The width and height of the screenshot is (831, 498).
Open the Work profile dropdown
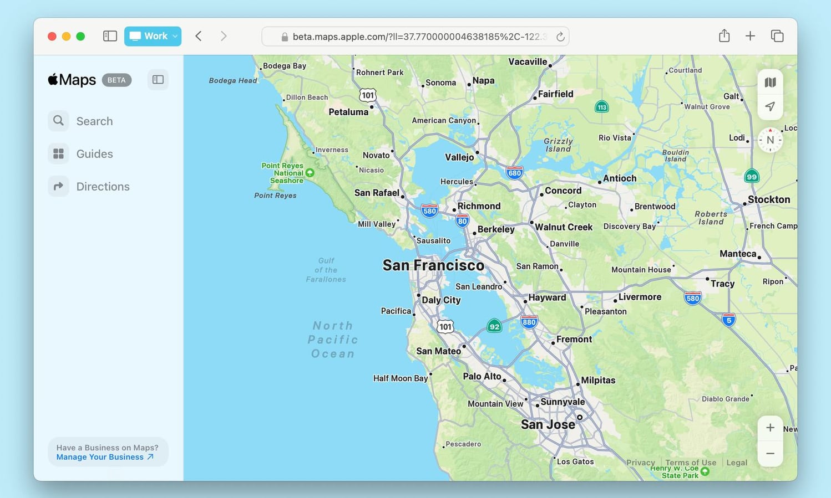pyautogui.click(x=153, y=36)
